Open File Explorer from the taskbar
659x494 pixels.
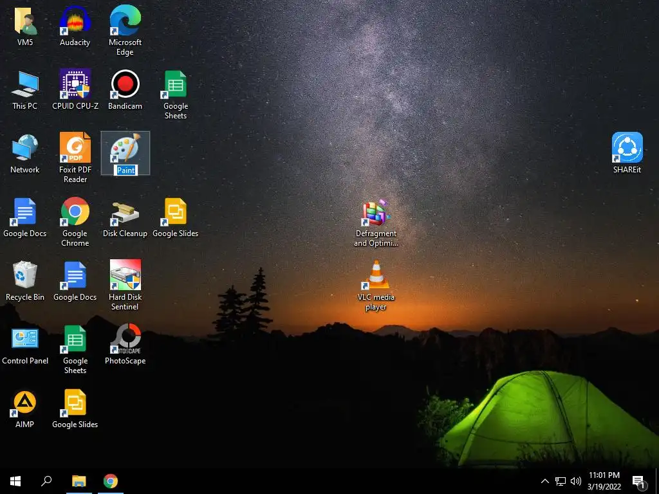point(79,481)
